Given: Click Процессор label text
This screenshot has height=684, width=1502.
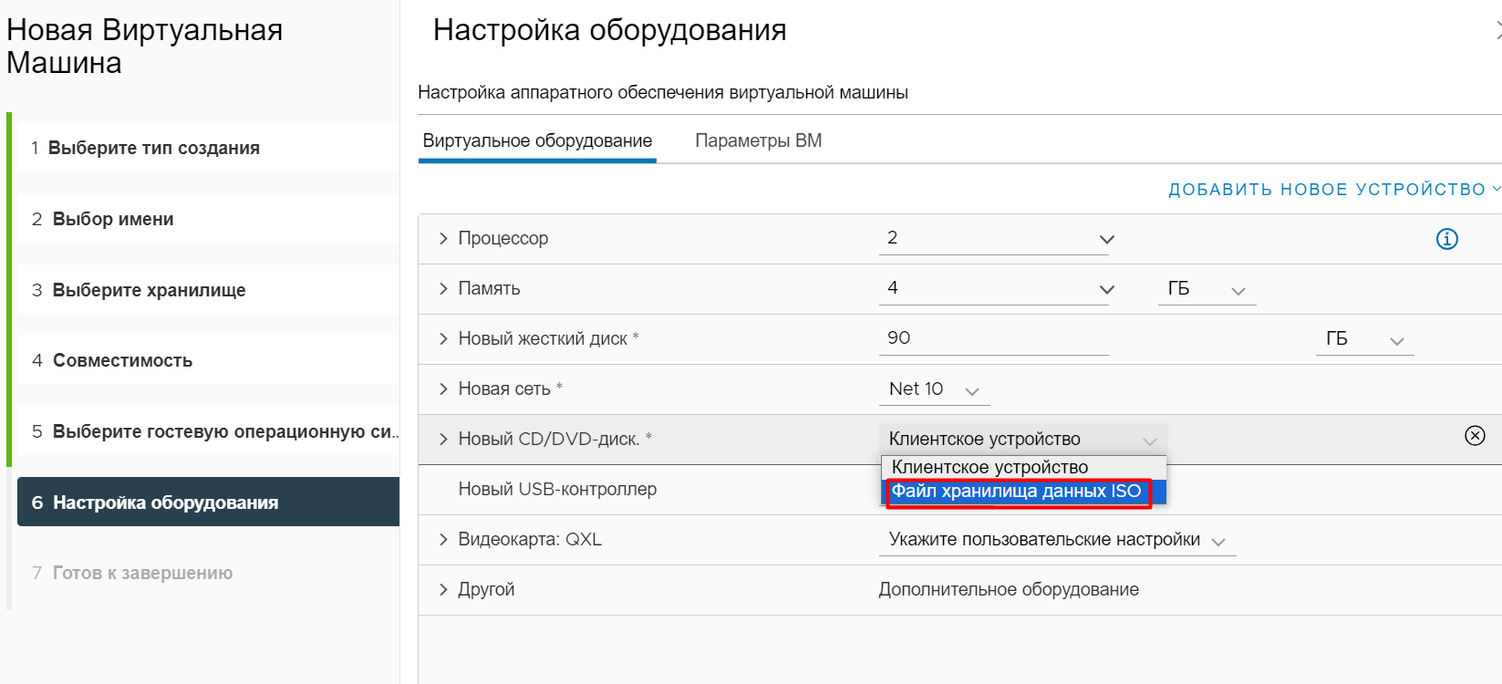Looking at the screenshot, I should [x=503, y=238].
